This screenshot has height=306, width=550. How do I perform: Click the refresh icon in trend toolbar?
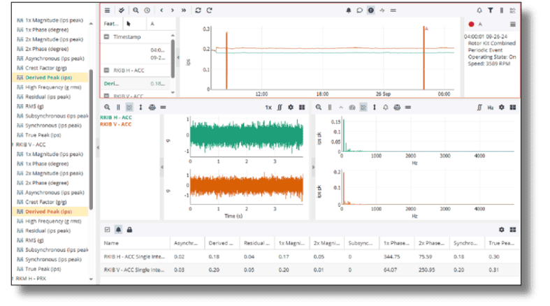point(198,10)
